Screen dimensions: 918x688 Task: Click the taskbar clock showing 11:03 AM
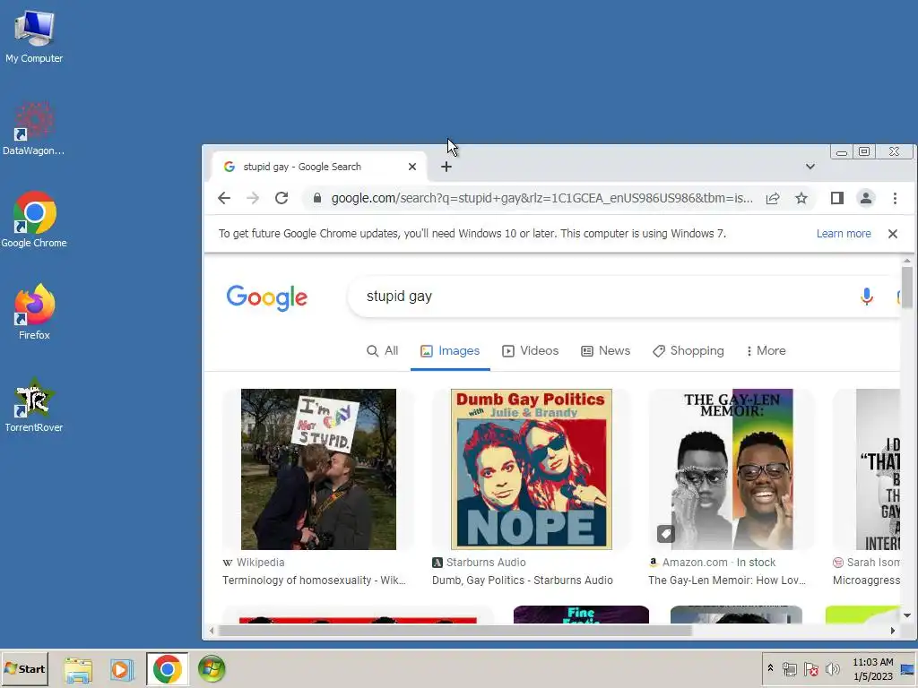pos(873,668)
